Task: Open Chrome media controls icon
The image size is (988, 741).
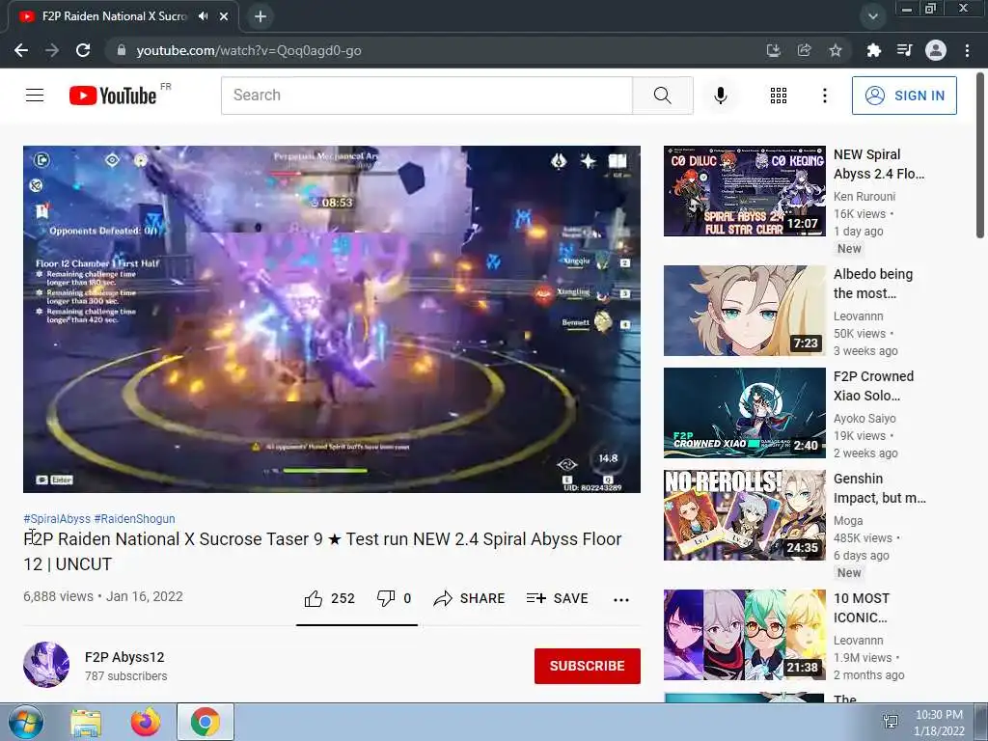Action: [x=904, y=50]
